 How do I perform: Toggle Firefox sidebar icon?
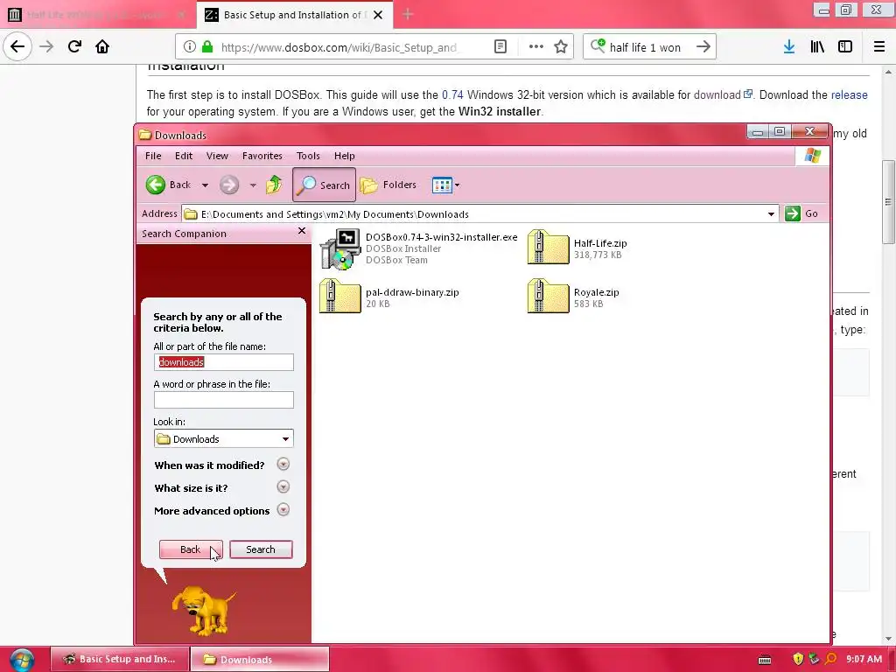[x=845, y=46]
